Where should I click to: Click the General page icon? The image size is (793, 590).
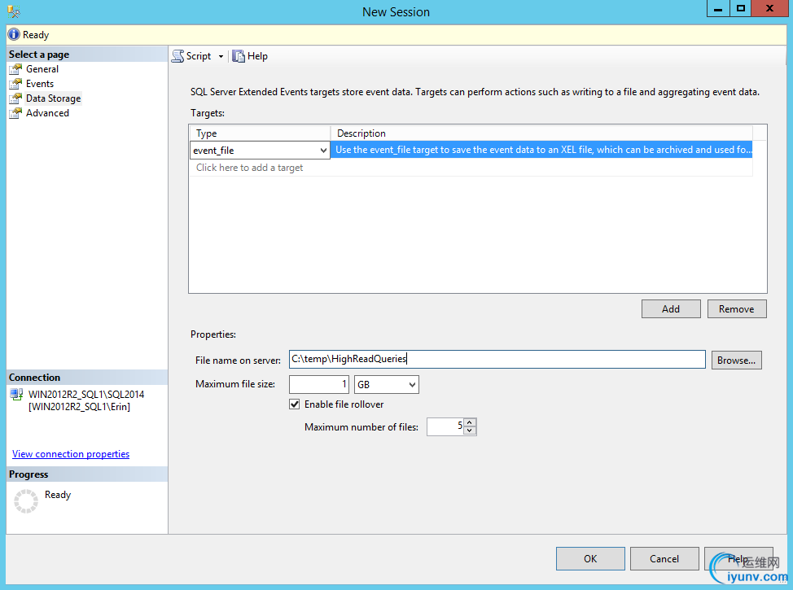point(15,69)
